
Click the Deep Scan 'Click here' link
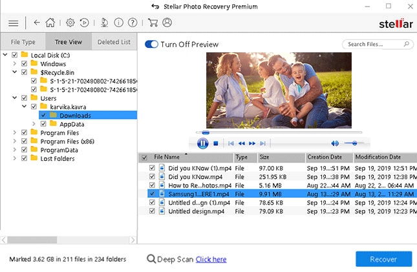point(211,260)
